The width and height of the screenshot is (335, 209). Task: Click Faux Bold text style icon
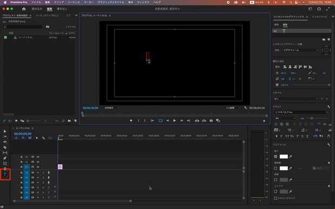click(x=277, y=136)
